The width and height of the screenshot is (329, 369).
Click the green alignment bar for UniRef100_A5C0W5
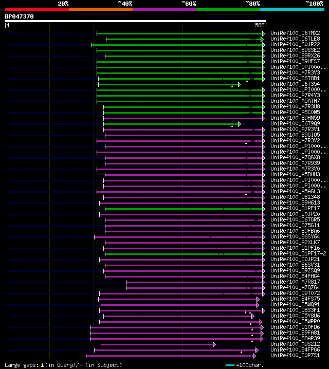(184, 113)
